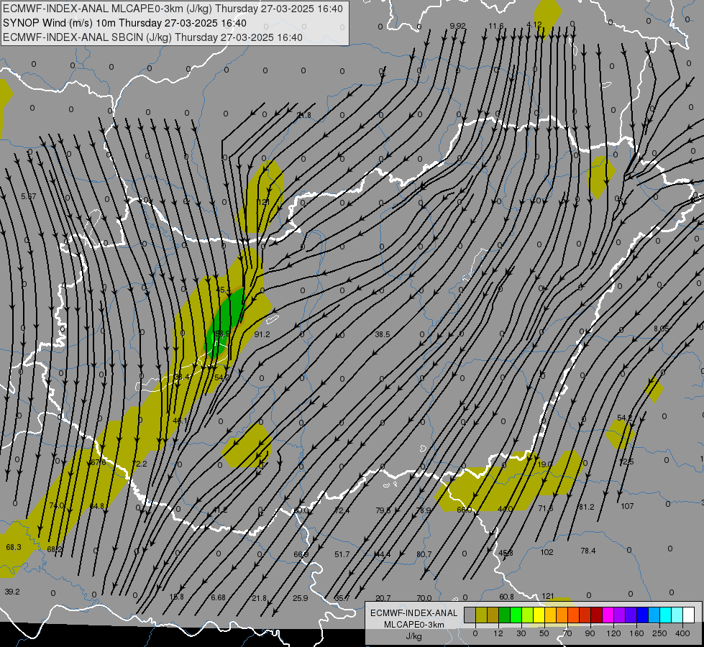Screen dimensions: 704x647
Task: Click the map value 8.05
Action: click(x=662, y=329)
